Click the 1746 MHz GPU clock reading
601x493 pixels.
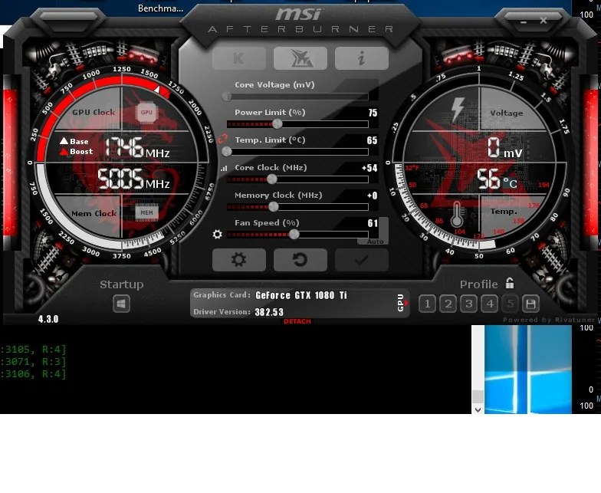(x=137, y=148)
